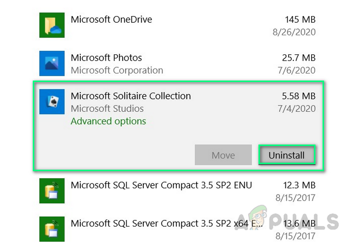Click the 145 MB size of OneDrive
Viewport: 356px width, 248px height.
coord(300,20)
